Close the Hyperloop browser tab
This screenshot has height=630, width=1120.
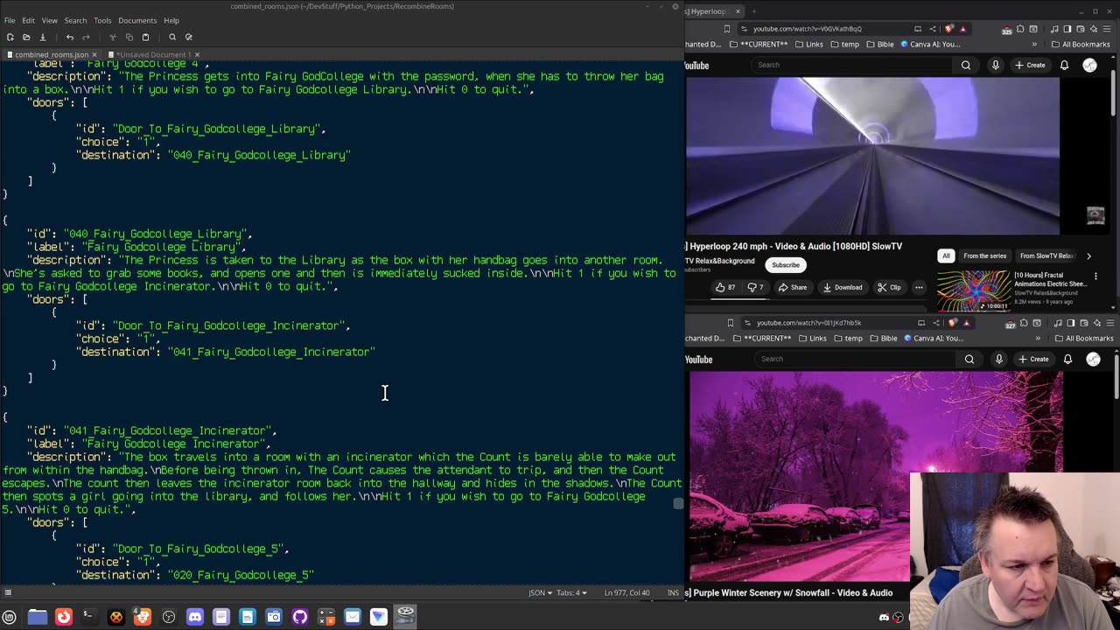(x=738, y=11)
